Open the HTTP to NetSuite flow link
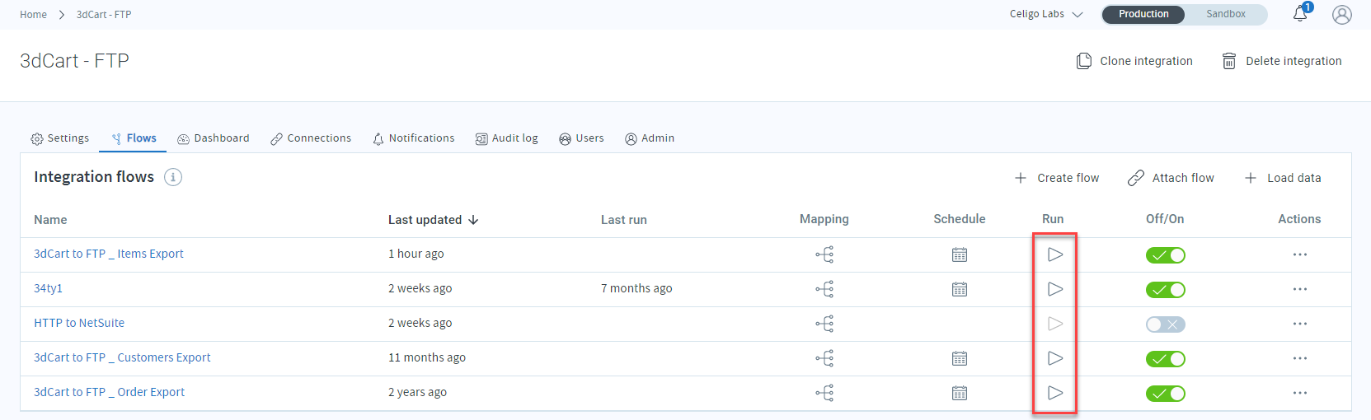 point(79,323)
